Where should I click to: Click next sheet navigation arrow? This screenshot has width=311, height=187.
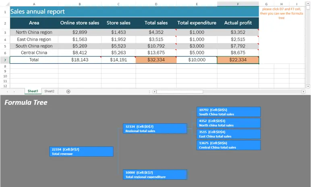[14, 91]
